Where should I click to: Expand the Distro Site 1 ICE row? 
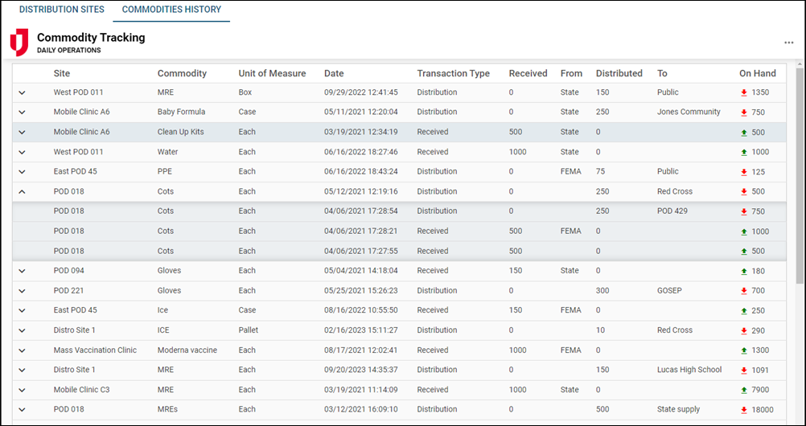click(22, 330)
